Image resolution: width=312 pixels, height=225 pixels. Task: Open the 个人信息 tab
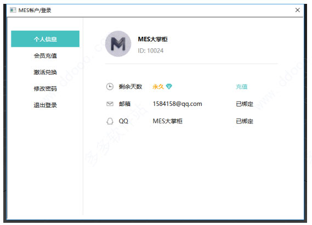click(x=45, y=39)
